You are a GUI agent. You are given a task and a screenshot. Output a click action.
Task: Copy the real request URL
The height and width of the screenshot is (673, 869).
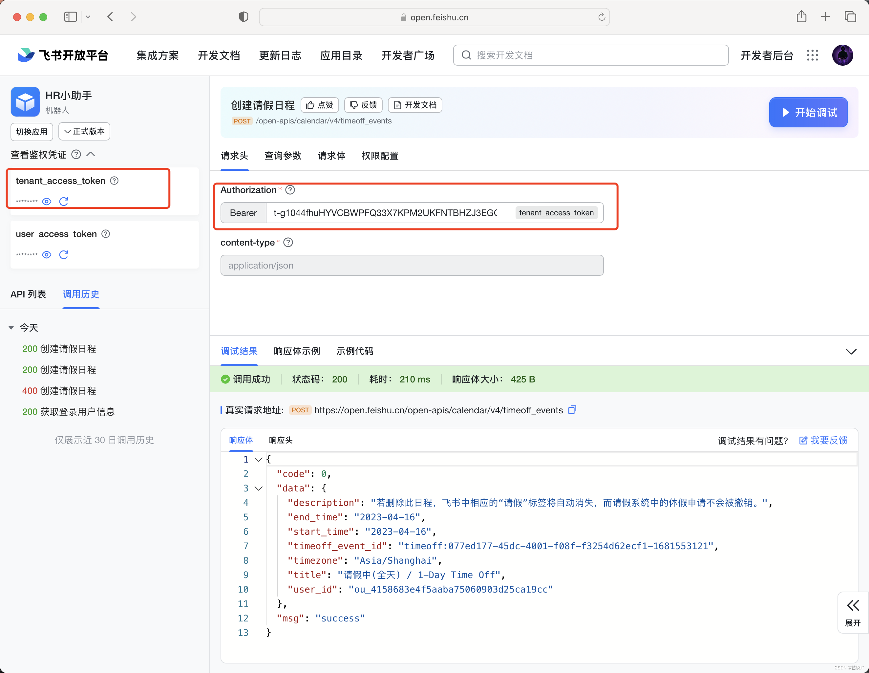[572, 410]
